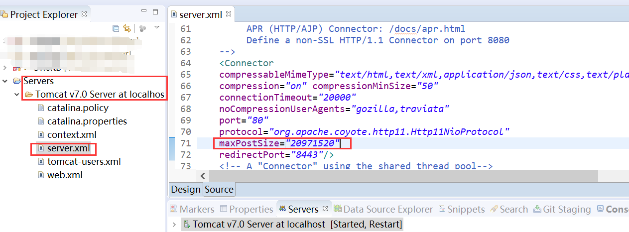Collapse the Servers folder in tree
The width and height of the screenshot is (629, 232).
[x=5, y=81]
